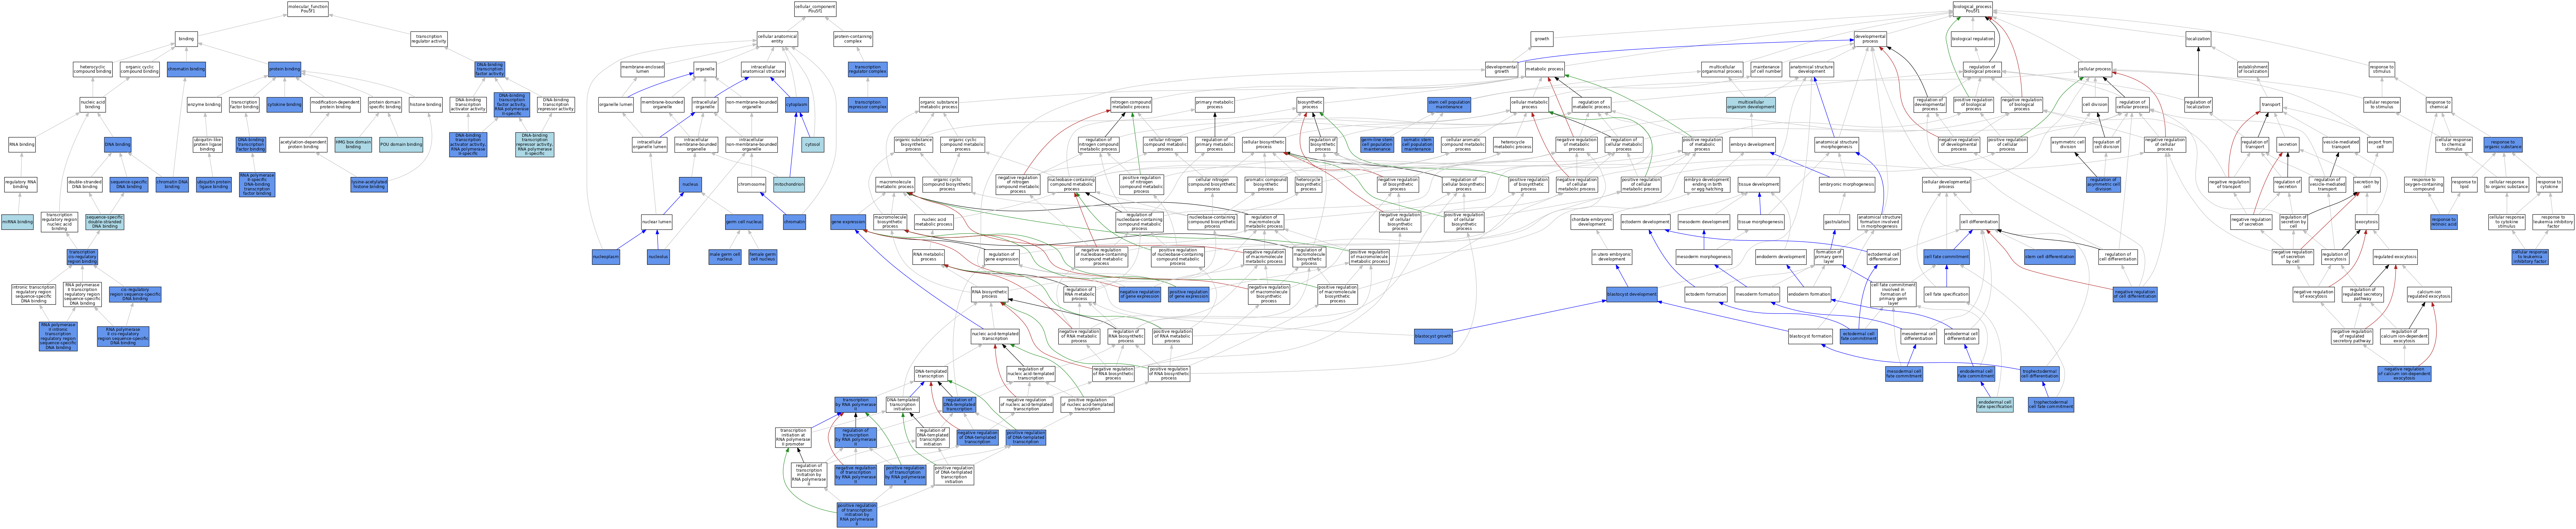2576x529 pixels.
Task: Click the 'blastocyst growth' node
Action: click(x=1433, y=337)
